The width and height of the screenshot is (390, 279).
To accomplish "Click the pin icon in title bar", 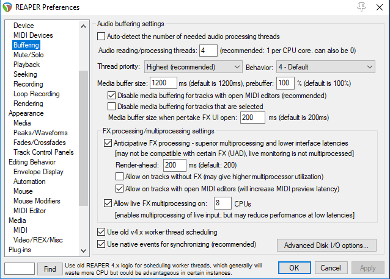I will (361, 7).
